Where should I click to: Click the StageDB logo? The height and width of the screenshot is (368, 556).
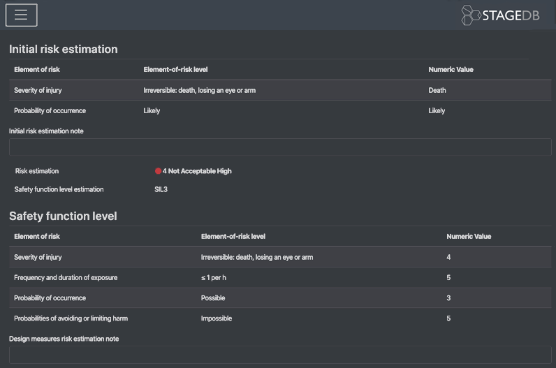[500, 15]
